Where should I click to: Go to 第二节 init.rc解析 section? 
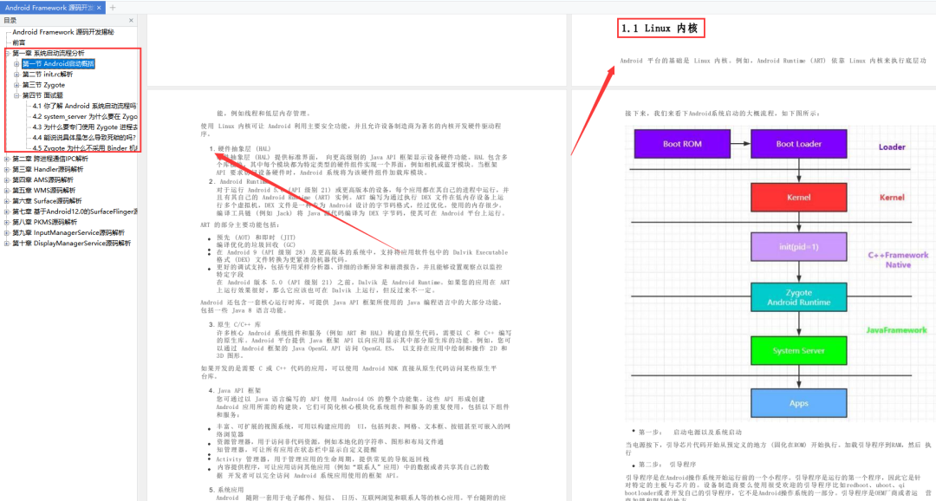[48, 75]
